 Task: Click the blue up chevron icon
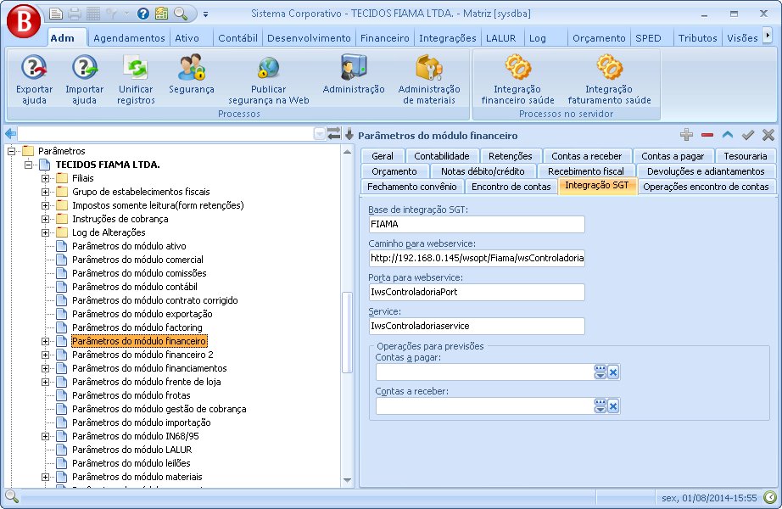[728, 135]
